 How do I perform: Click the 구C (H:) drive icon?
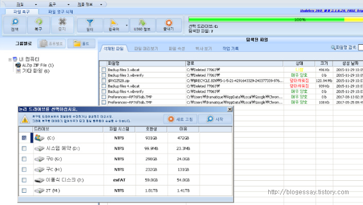click(39, 170)
